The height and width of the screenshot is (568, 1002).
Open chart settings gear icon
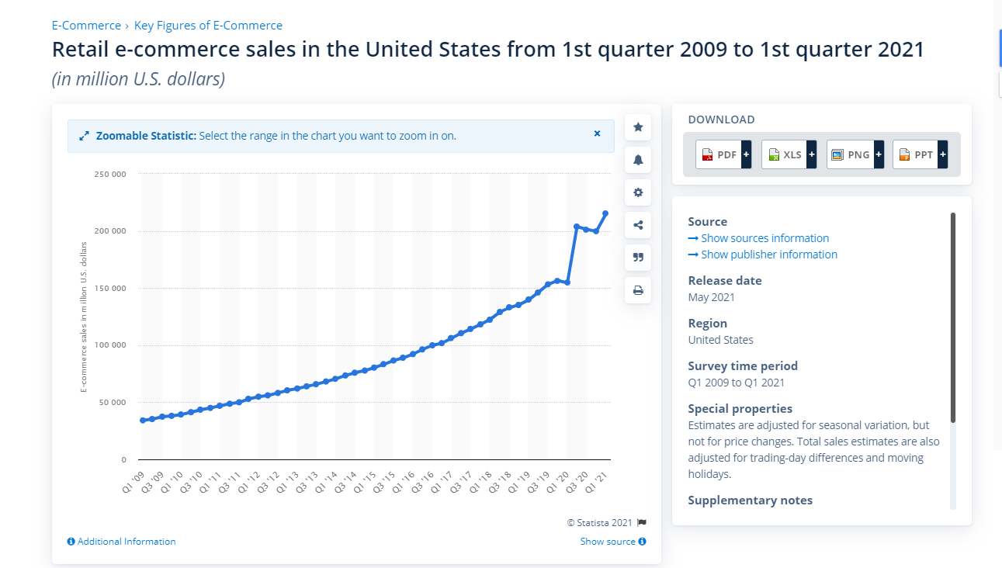click(x=638, y=192)
